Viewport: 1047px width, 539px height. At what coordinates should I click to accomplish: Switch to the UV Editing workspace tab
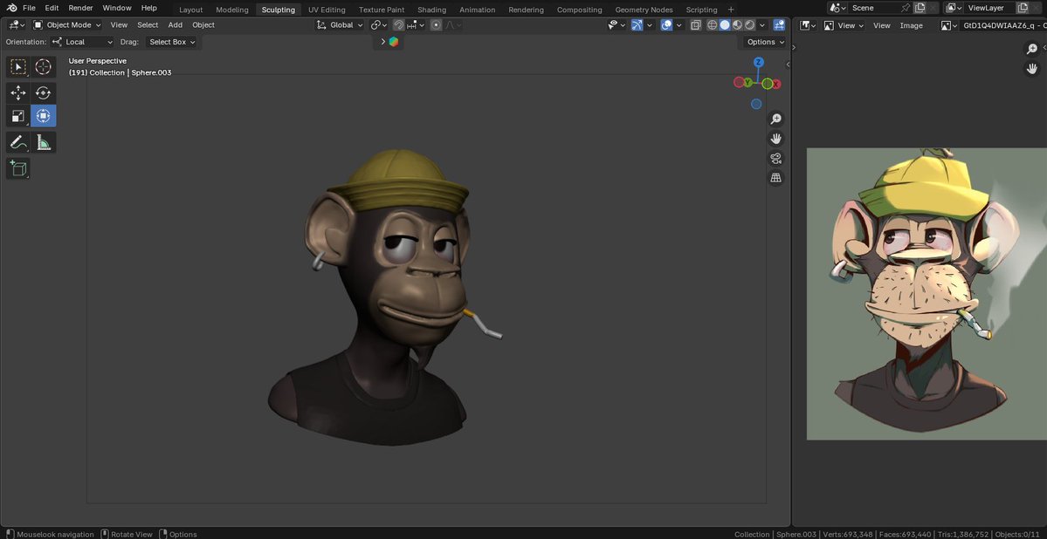click(327, 10)
